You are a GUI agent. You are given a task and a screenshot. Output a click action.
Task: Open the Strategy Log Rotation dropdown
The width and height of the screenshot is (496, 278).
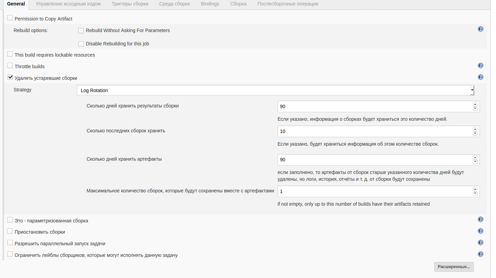[275, 90]
